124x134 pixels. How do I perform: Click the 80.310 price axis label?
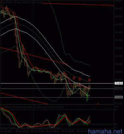(x=118, y=16)
